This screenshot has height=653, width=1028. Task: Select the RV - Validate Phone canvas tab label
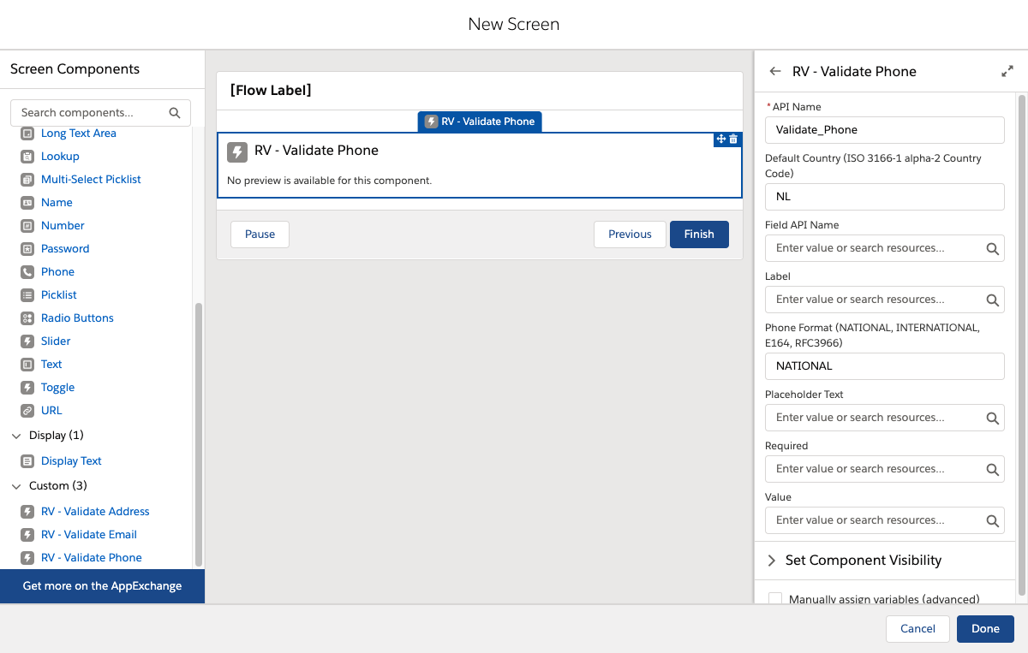480,122
